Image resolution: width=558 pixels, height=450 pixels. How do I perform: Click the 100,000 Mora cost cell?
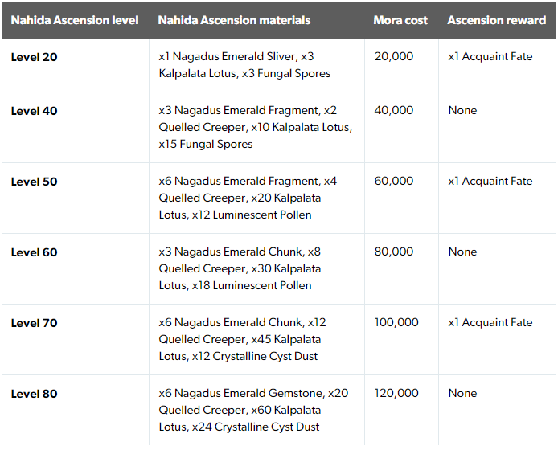point(396,323)
